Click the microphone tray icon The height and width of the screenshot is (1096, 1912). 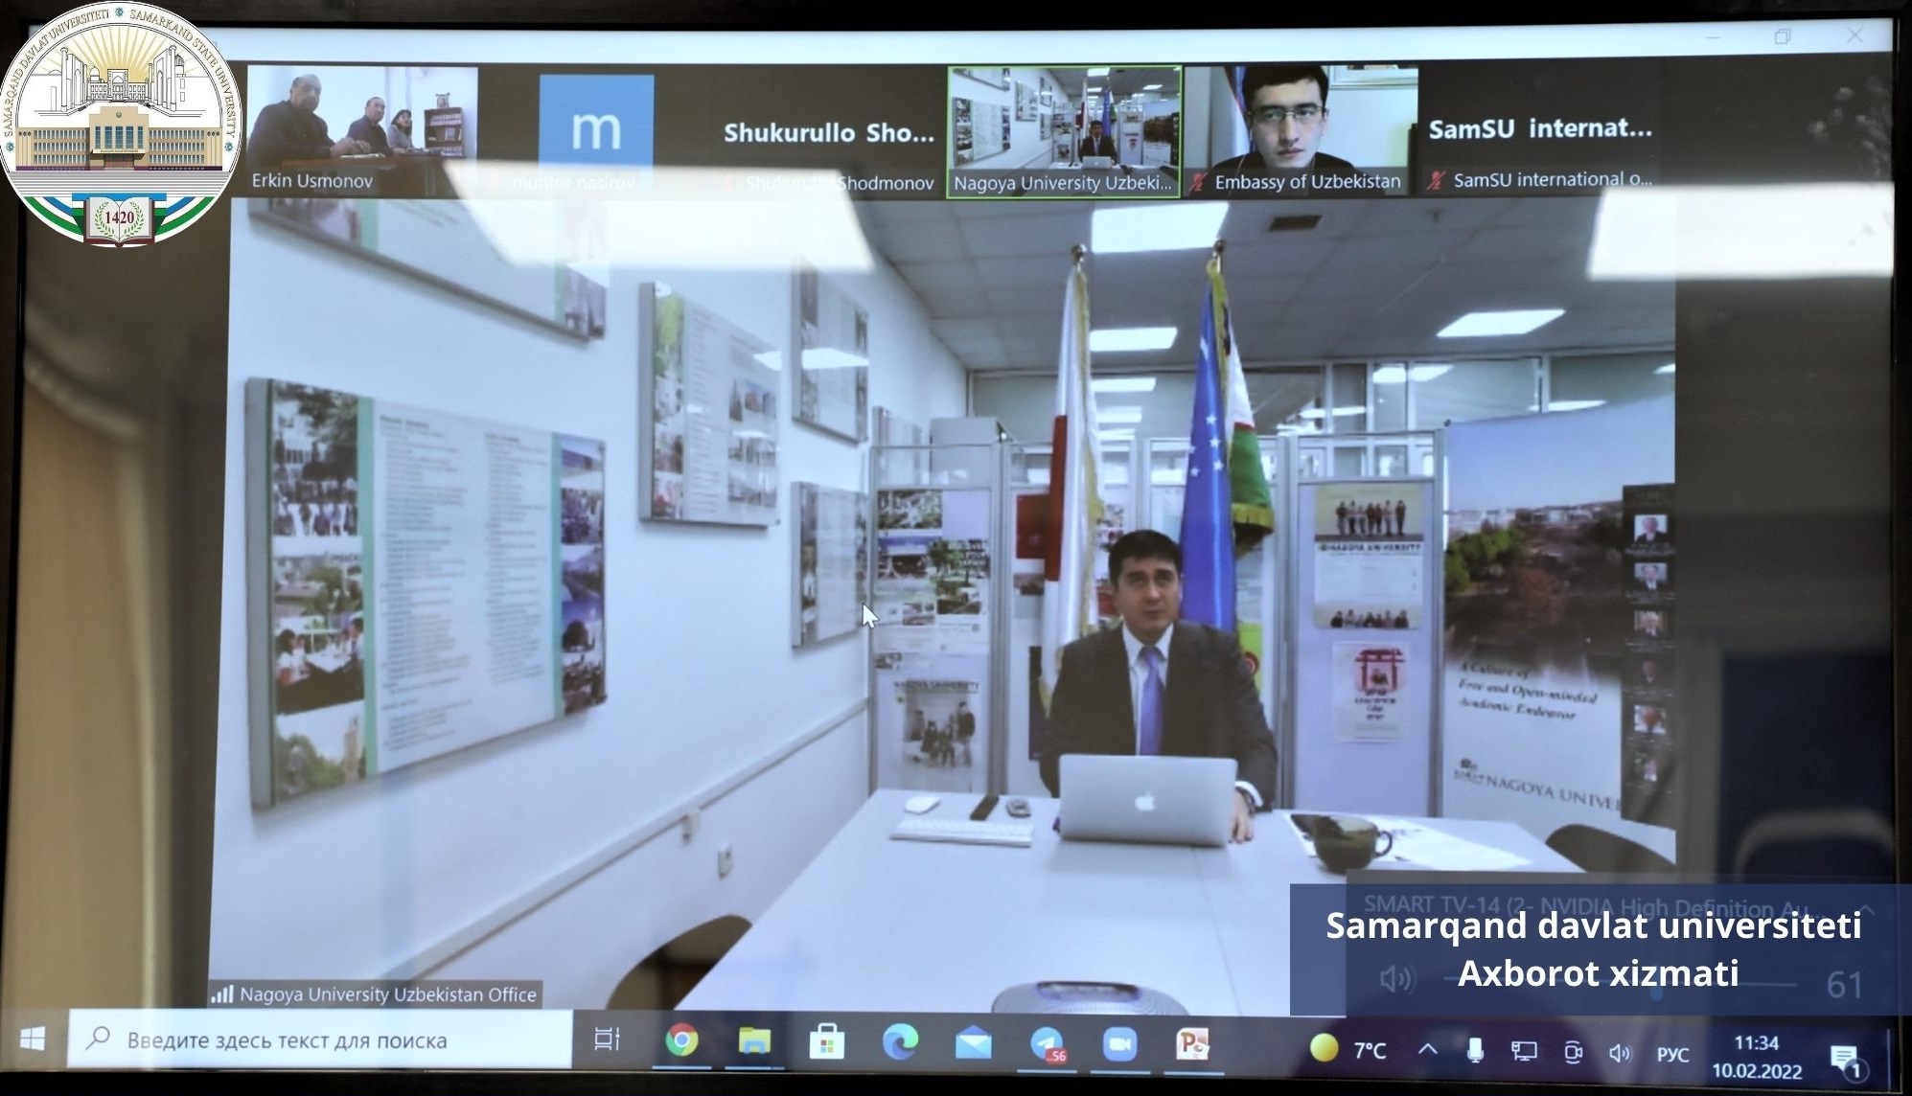1475,1051
